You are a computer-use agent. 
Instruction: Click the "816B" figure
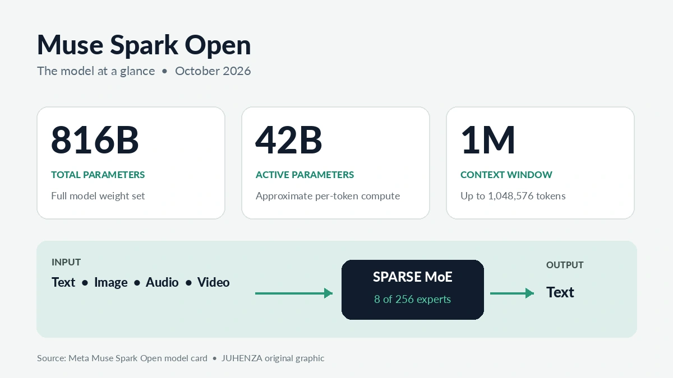click(x=95, y=140)
